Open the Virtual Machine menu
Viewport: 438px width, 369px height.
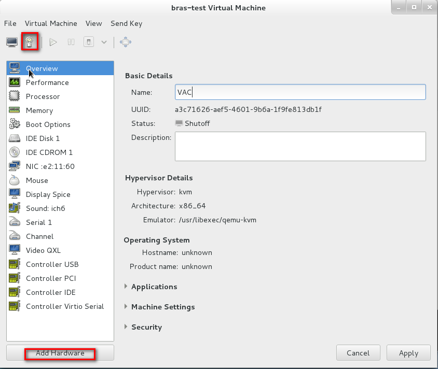point(51,23)
